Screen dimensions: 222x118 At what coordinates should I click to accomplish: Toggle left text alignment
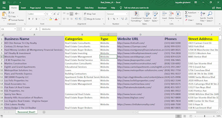64,19
